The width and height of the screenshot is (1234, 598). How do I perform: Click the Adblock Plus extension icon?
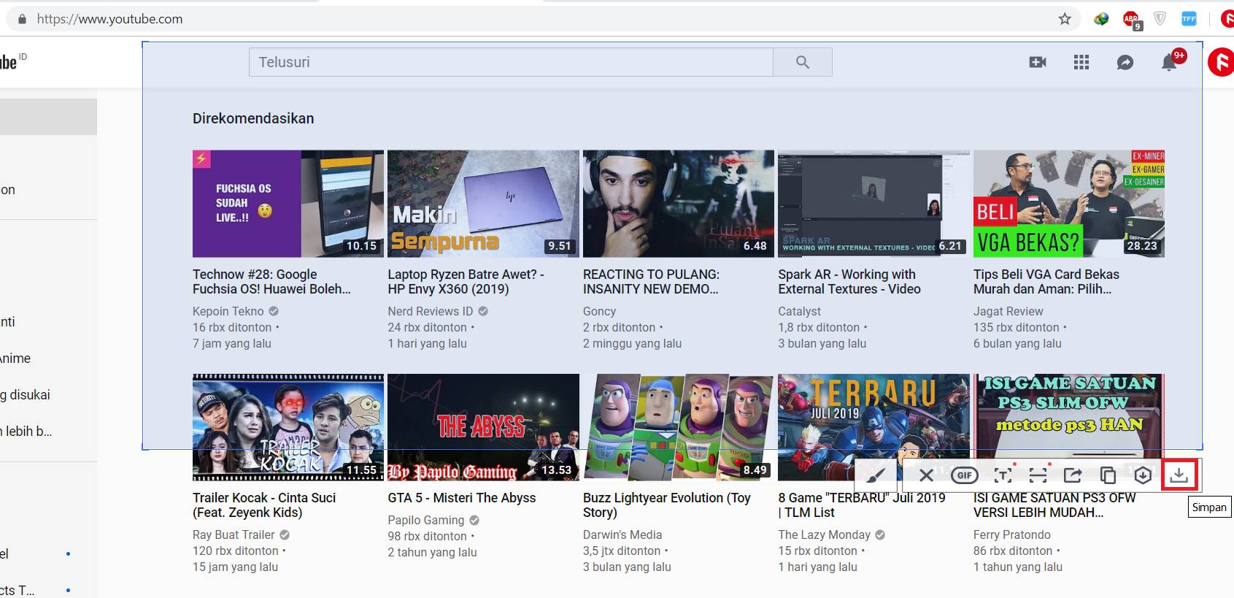coord(1131,19)
